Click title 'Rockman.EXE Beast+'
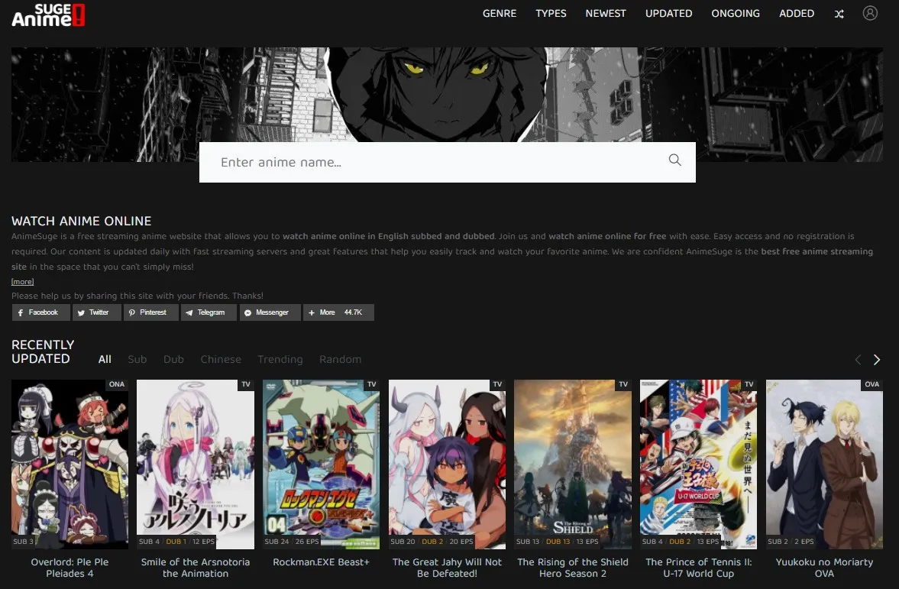This screenshot has height=589, width=899. (x=321, y=562)
